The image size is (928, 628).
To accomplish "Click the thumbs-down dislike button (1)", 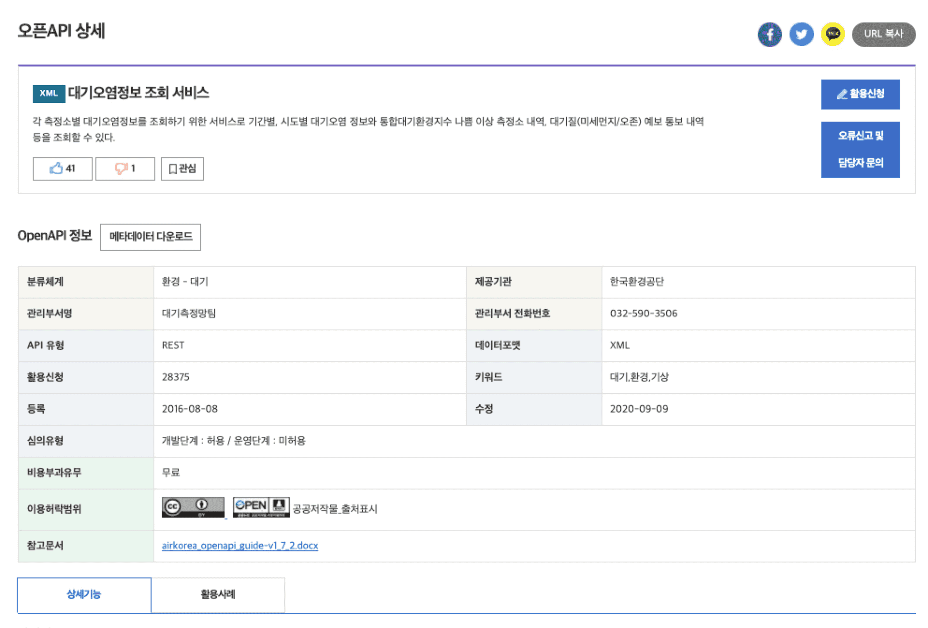I will tap(125, 168).
